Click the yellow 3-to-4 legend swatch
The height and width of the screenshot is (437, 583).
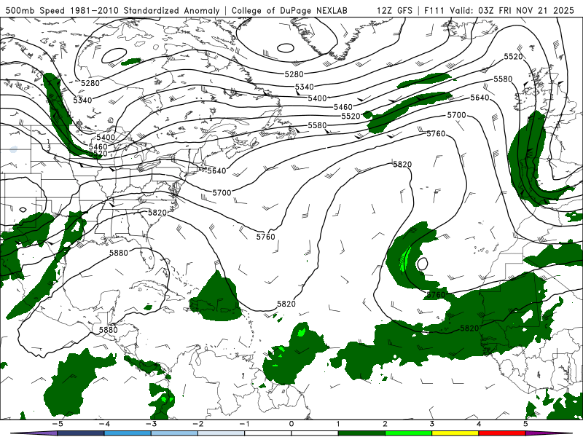pos(455,433)
